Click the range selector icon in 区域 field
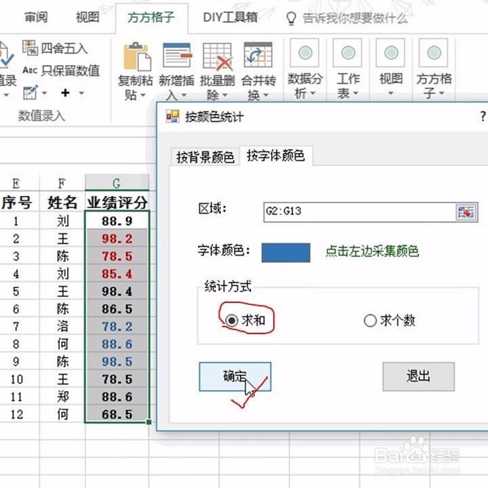The height and width of the screenshot is (488, 488). click(466, 212)
